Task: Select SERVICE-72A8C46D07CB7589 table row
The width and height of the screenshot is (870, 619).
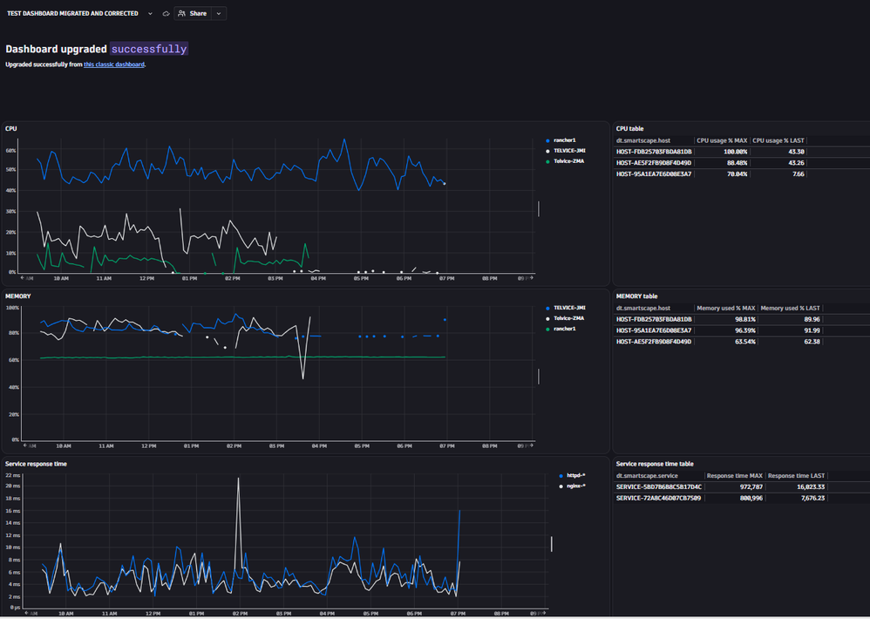Action: 658,498
